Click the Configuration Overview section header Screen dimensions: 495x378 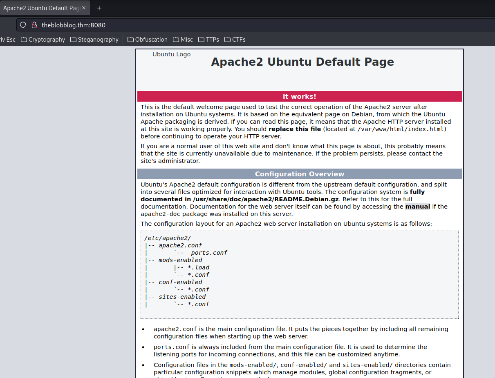point(299,174)
